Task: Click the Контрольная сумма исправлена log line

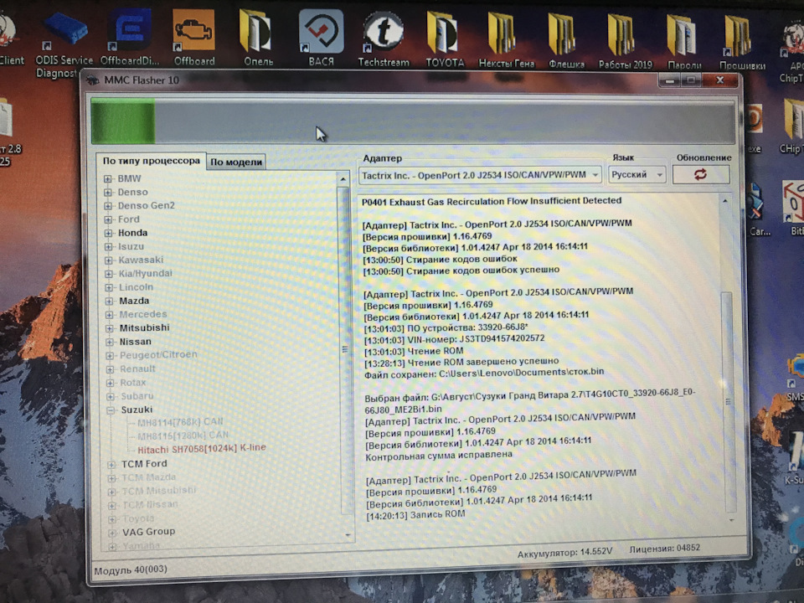Action: 438,456
